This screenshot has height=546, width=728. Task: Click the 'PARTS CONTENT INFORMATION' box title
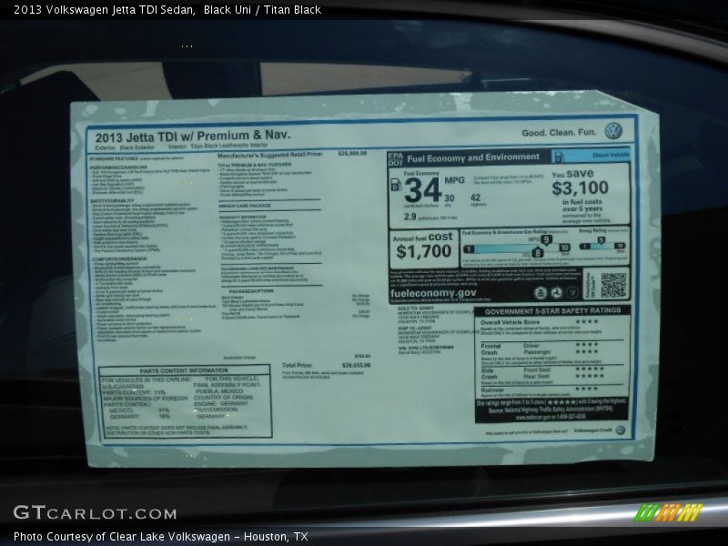[x=184, y=370]
